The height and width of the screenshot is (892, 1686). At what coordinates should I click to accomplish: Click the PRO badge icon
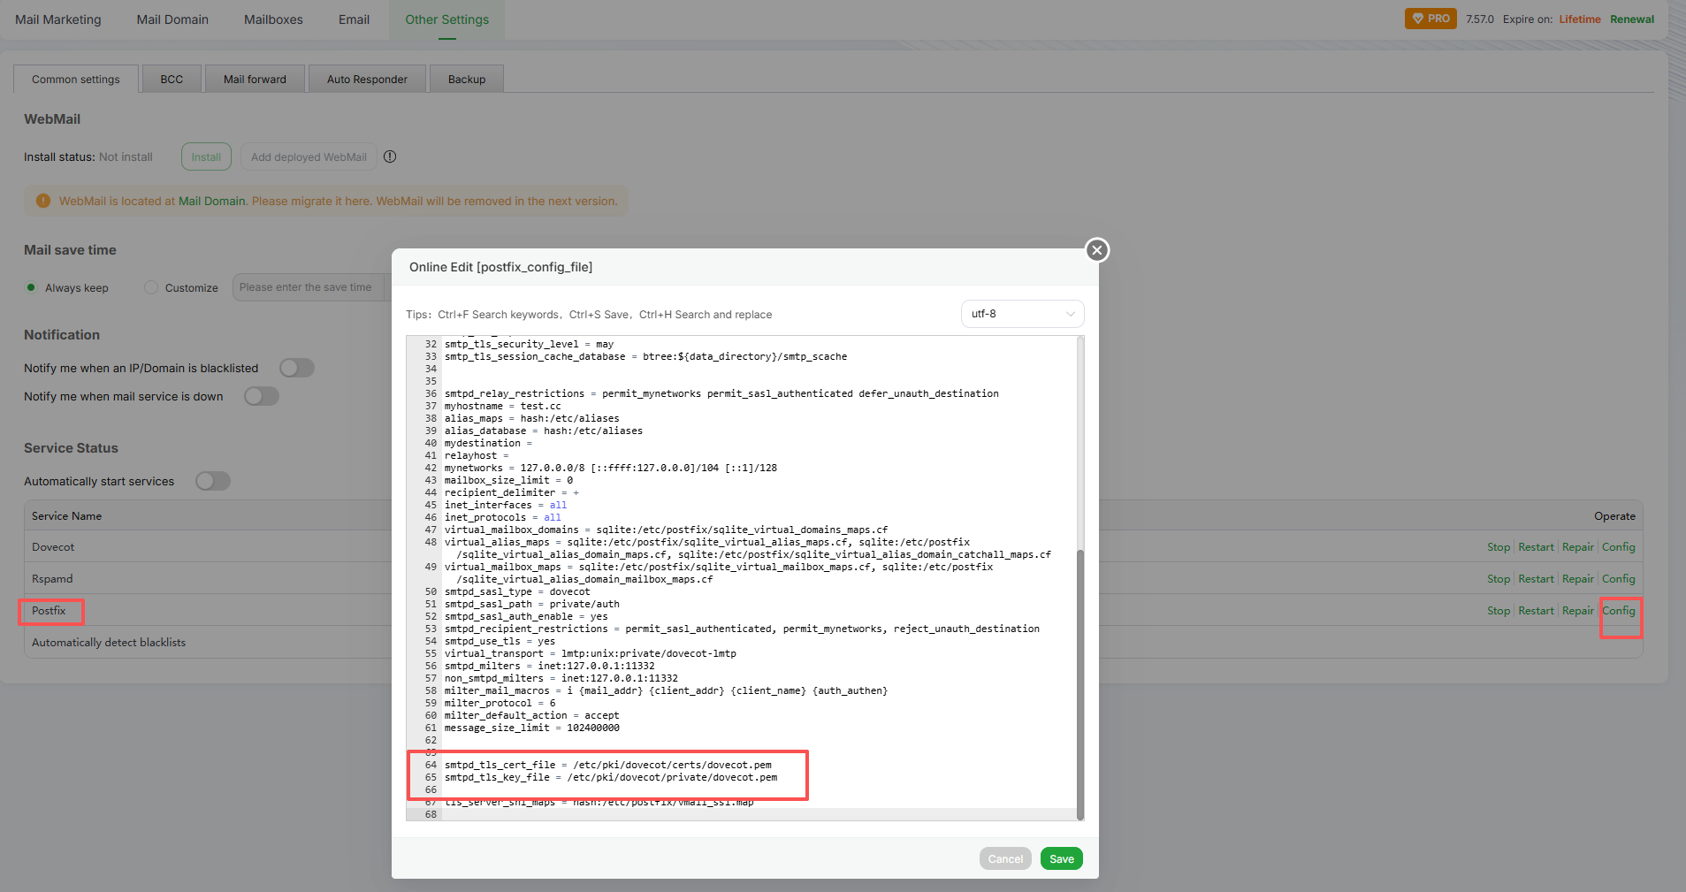(x=1430, y=19)
